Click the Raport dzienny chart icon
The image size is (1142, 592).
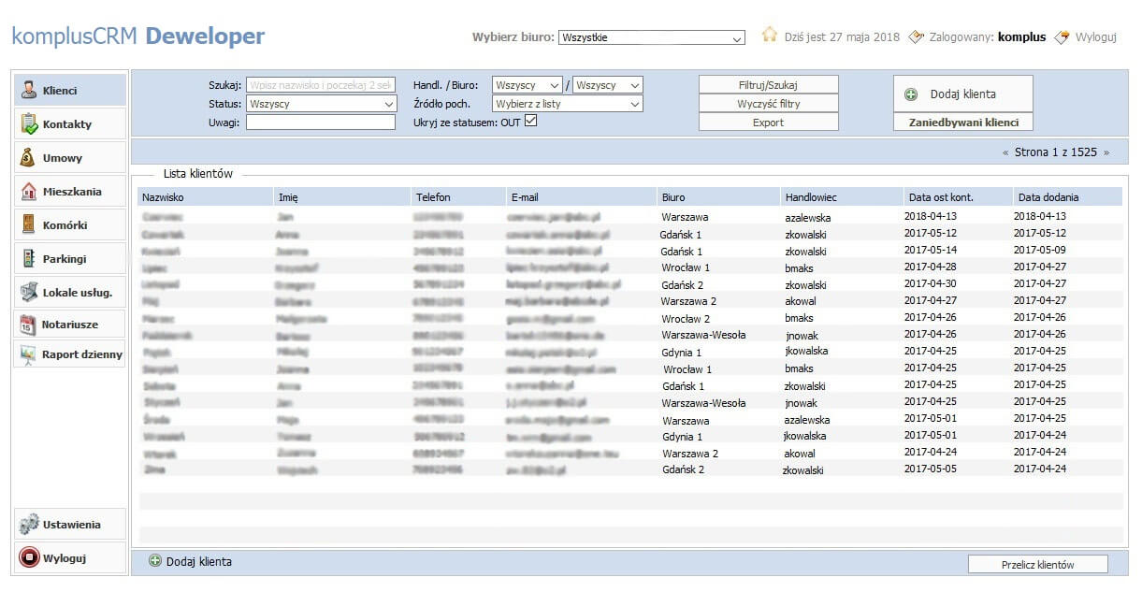coord(29,354)
